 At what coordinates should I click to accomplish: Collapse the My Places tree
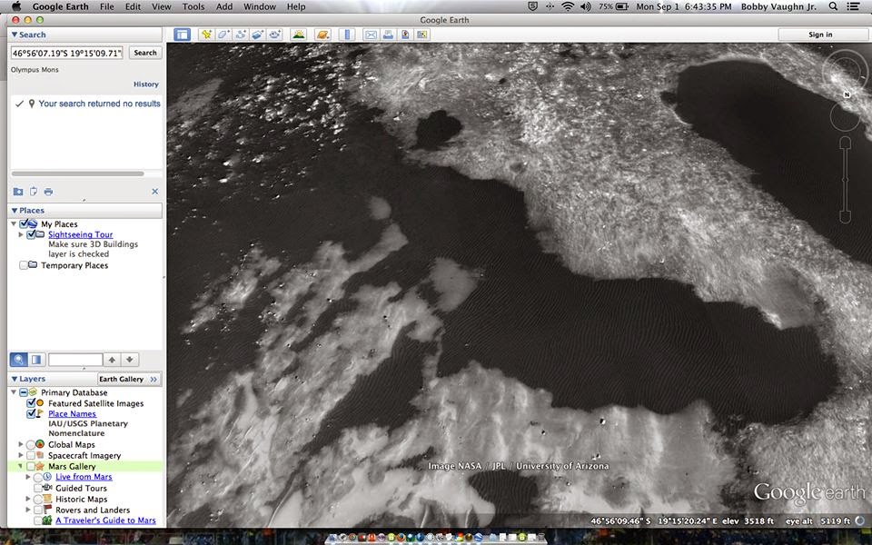[14, 223]
